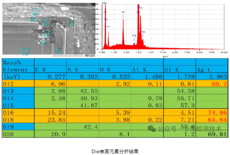Screen dimensions: 230x155
Task: Click the keV axis label under spectrum
Action: [165, 56]
